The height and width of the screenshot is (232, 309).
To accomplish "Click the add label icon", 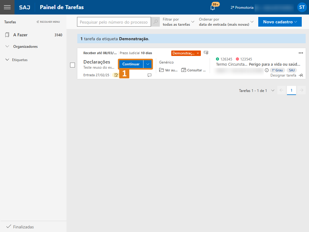I will point(206,53).
